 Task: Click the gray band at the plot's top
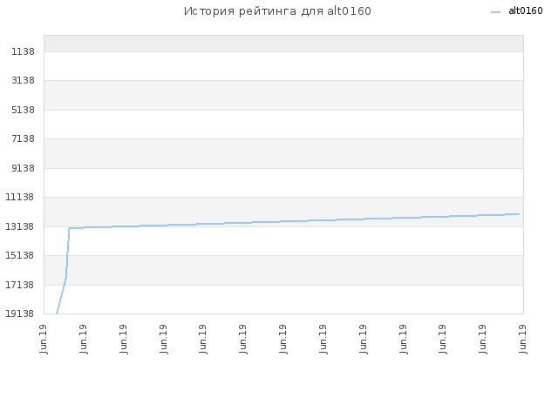point(283,44)
